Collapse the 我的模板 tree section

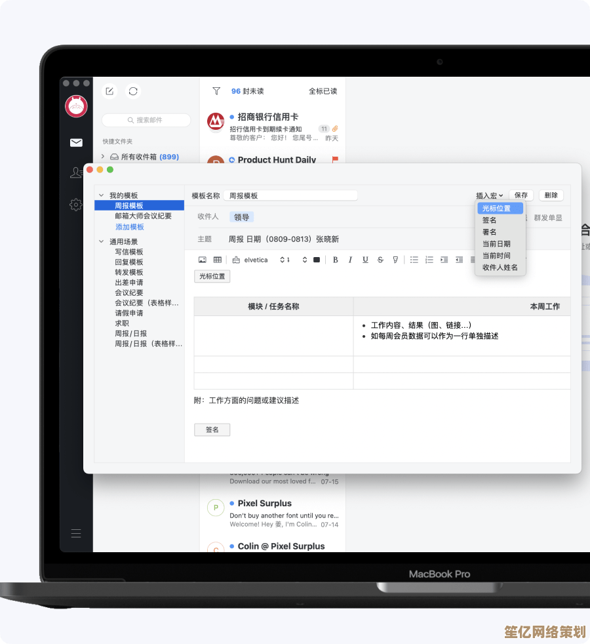point(102,195)
